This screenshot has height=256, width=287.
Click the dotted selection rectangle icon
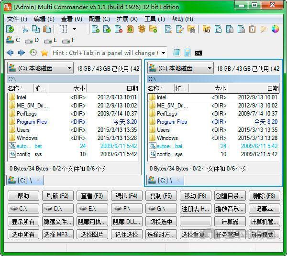point(63,29)
